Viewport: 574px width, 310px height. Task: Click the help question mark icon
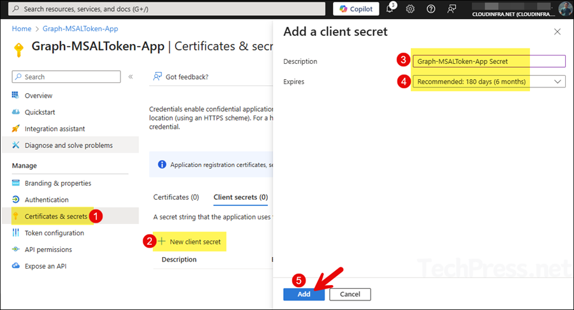[430, 9]
